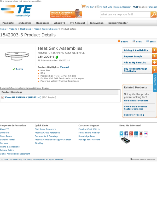Open the About TE menu
This screenshot has width=157, height=223.
click(60, 23)
